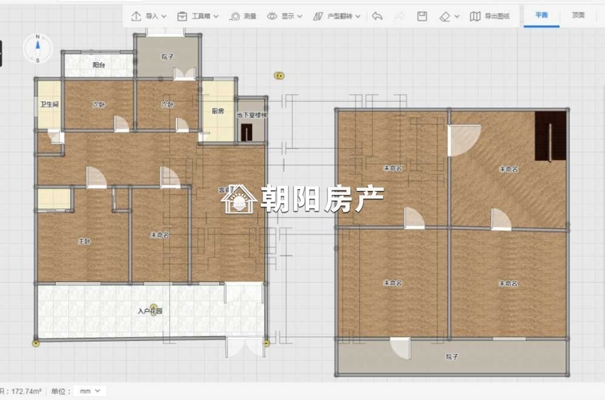Select the large door in top-right 未命名 room

click(x=464, y=140)
